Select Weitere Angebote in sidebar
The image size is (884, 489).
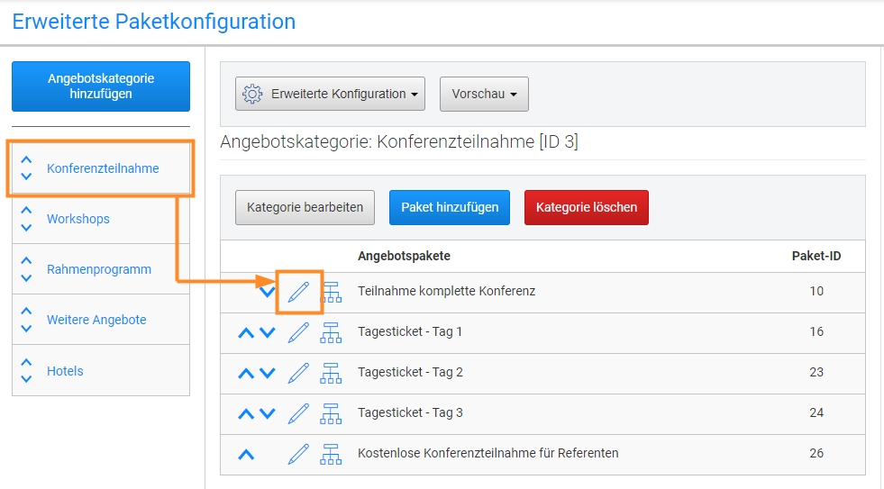tap(96, 320)
